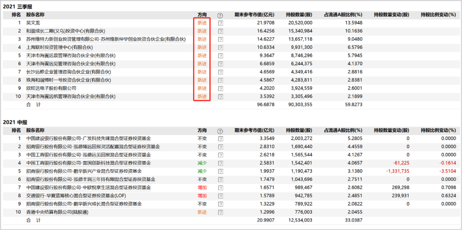Click the question-mark help icon in 2021 三季报 header
Image resolution: width=462 pixels, height=230 pixels.
[220, 15]
